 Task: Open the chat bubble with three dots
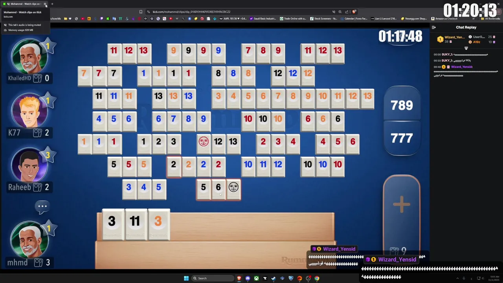42,206
